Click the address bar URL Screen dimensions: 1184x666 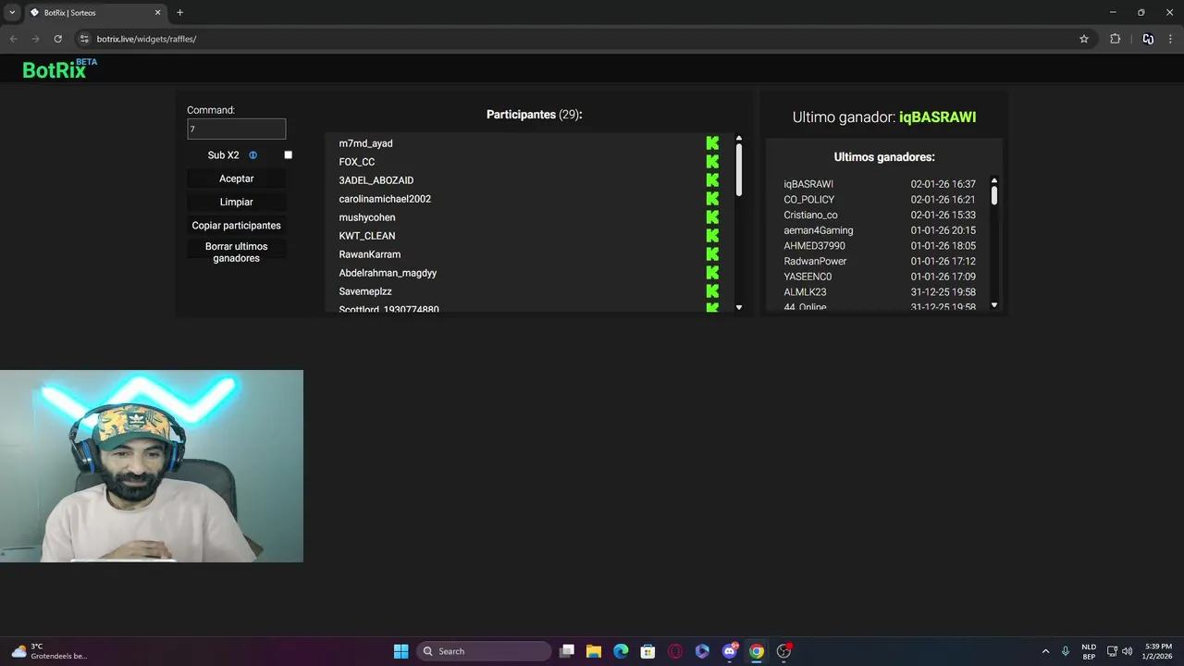click(x=146, y=39)
